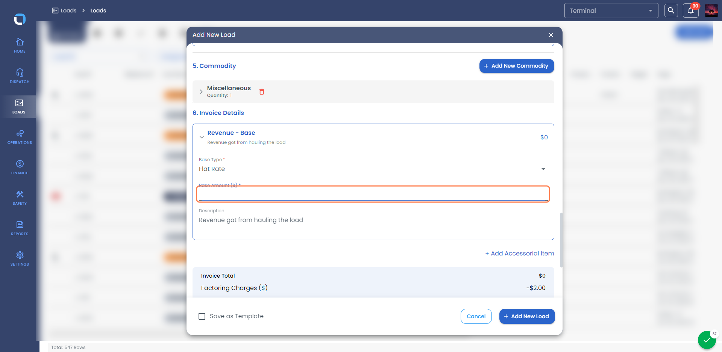Image resolution: width=722 pixels, height=352 pixels.
Task: Click the Total: 547 Rows text
Action: click(68, 347)
